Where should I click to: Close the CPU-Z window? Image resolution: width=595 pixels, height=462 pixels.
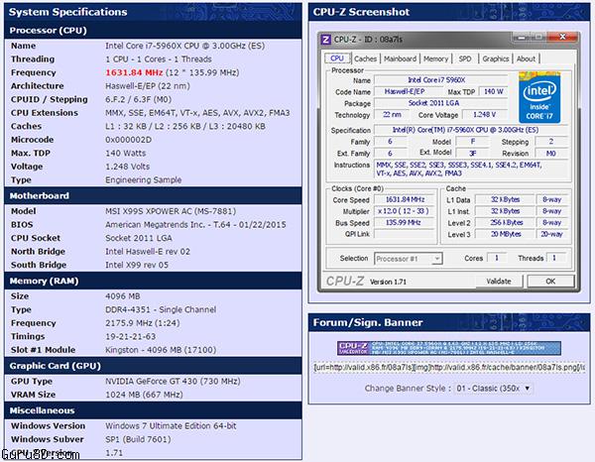562,37
